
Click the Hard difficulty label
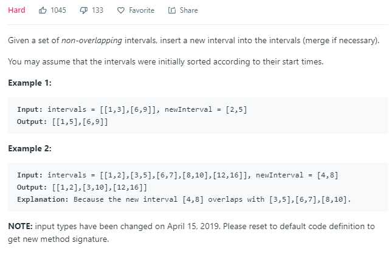click(16, 10)
